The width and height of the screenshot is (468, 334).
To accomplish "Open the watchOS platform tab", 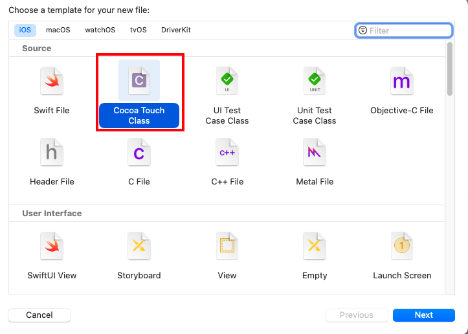I will pos(100,30).
